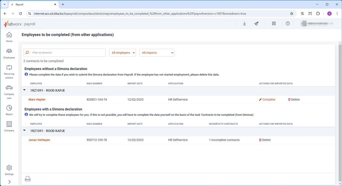Screen dimensions: 342x186
Task: Go to Employees section in sidebar
Action: [9, 51]
